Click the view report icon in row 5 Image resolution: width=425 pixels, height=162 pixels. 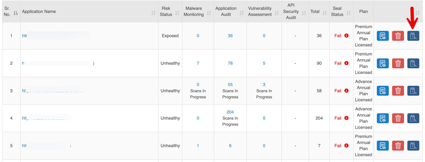[x=383, y=146]
